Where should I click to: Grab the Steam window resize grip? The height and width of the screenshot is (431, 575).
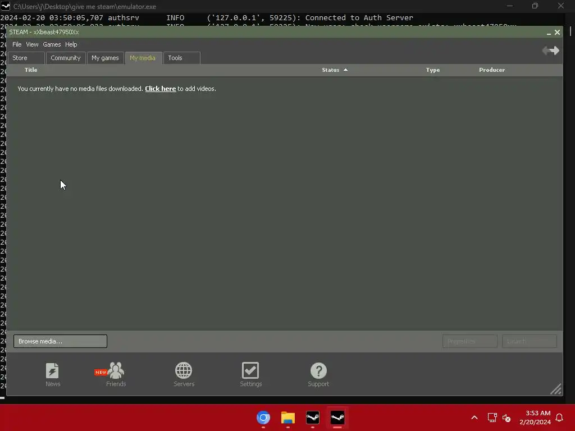coord(556,389)
